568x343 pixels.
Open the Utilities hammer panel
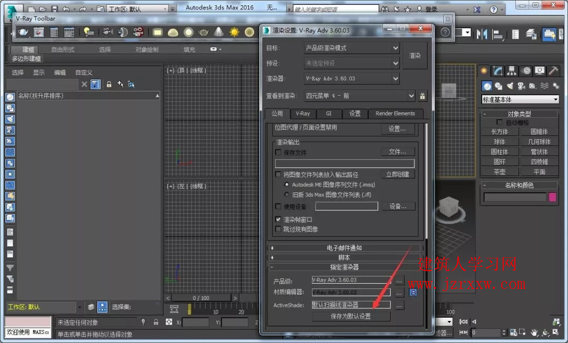tap(553, 70)
